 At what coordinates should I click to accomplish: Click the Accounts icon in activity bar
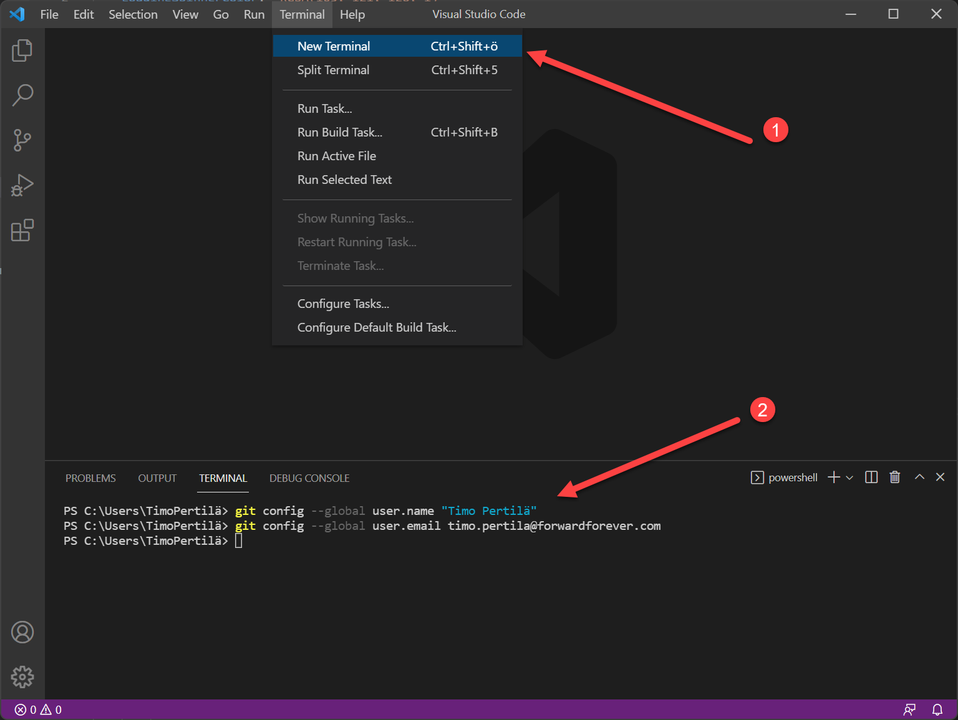point(22,632)
